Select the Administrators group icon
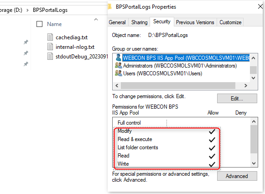 [x=118, y=65]
